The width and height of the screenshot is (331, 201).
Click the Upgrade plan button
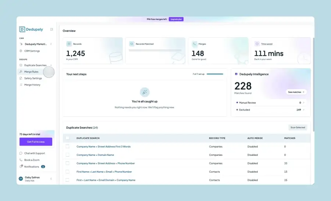(x=176, y=19)
